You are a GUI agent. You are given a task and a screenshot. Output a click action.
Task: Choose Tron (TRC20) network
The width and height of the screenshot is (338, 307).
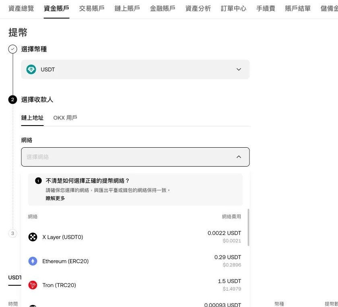click(x=135, y=285)
